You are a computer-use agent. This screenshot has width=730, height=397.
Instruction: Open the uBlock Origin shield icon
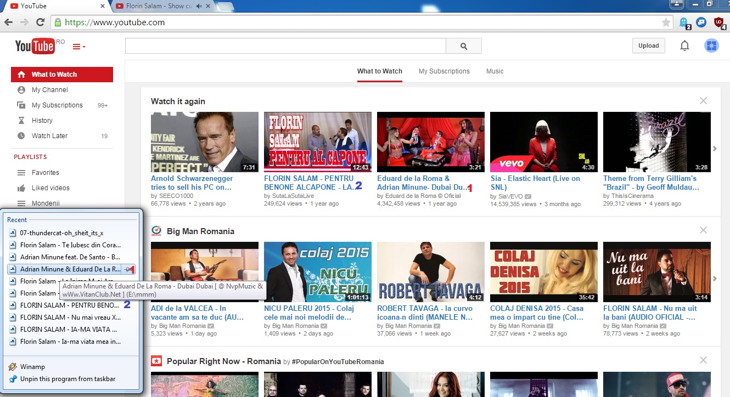719,22
